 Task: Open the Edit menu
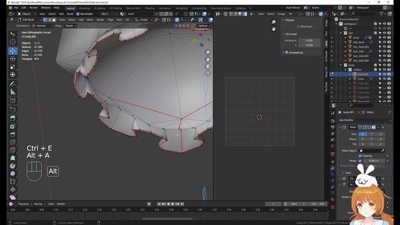(x=24, y=8)
